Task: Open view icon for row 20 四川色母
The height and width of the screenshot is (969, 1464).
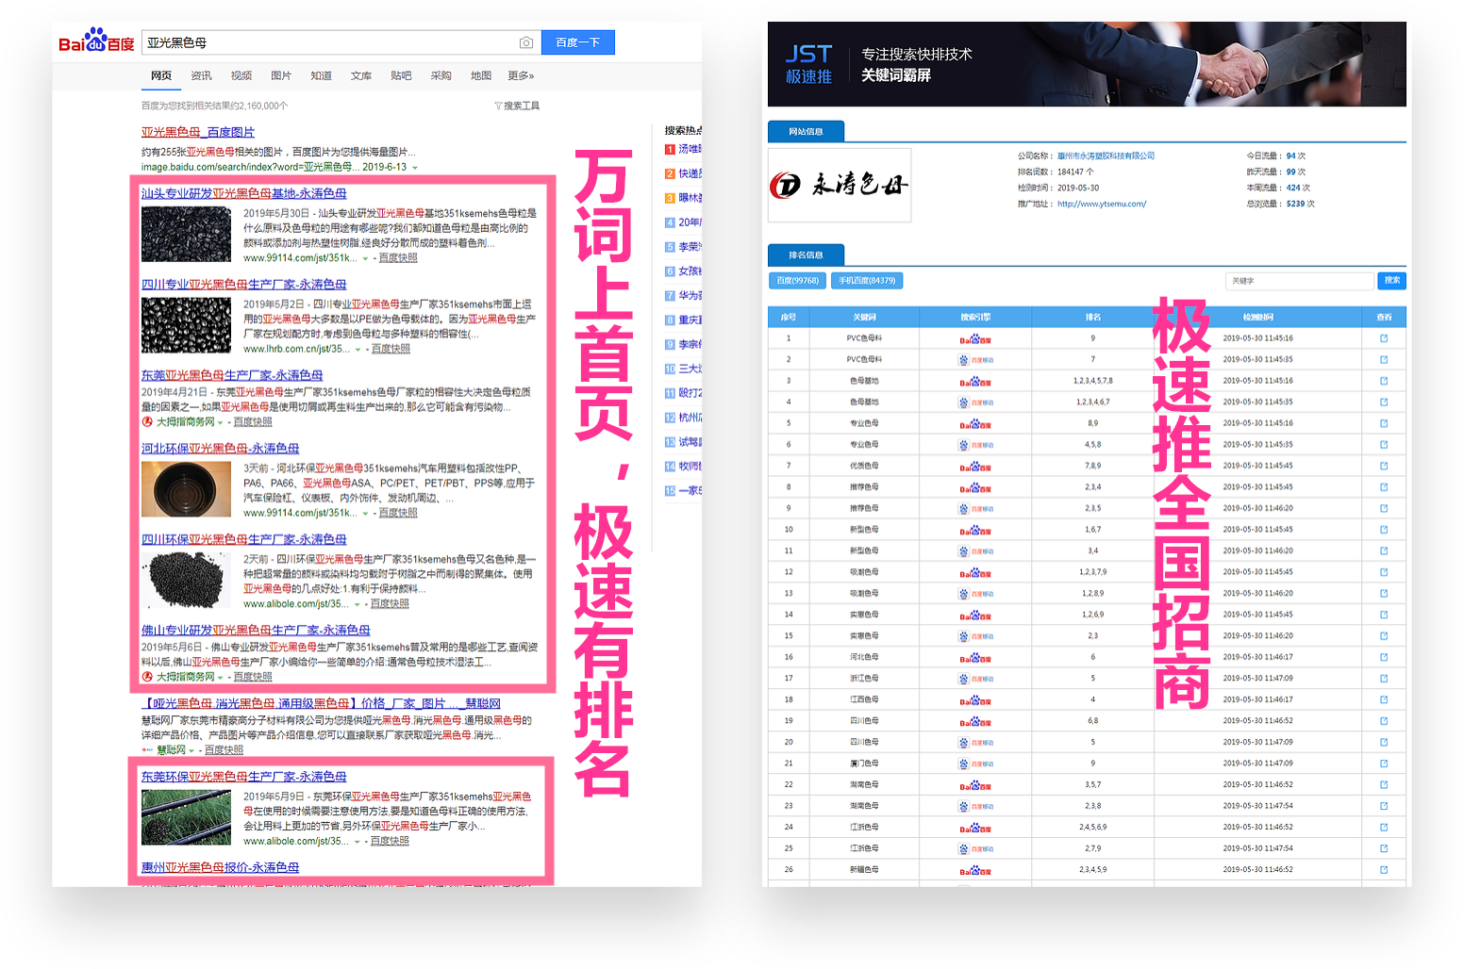Action: (x=1384, y=742)
